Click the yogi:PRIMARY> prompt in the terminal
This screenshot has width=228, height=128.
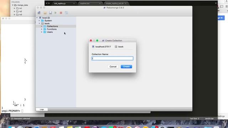(11, 111)
